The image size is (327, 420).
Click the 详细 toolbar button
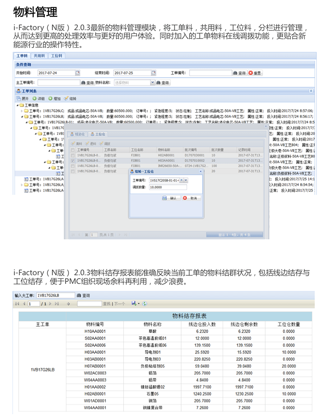click(38, 99)
